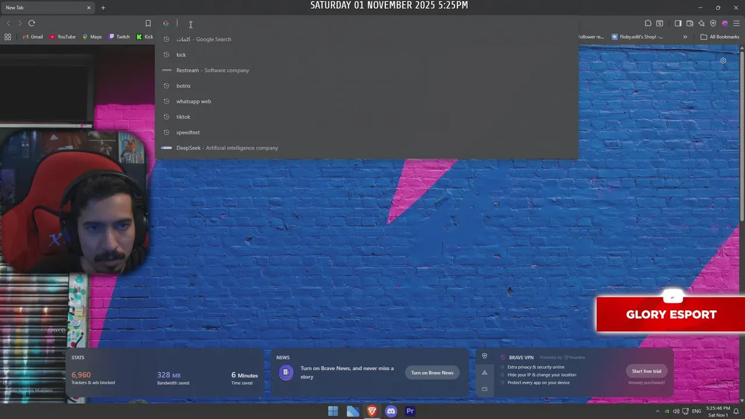Open the blue app icon beside Start
This screenshot has width=745, height=419.
pyautogui.click(x=353, y=411)
